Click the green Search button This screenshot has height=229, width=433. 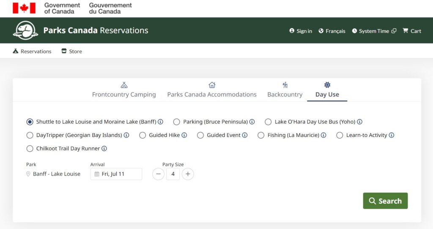point(385,201)
